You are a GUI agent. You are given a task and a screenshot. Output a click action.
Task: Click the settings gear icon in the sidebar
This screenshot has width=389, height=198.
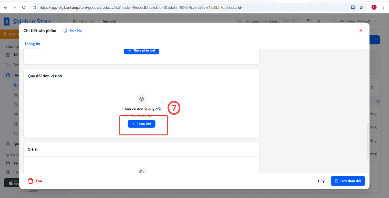pyautogui.click(x=8, y=172)
